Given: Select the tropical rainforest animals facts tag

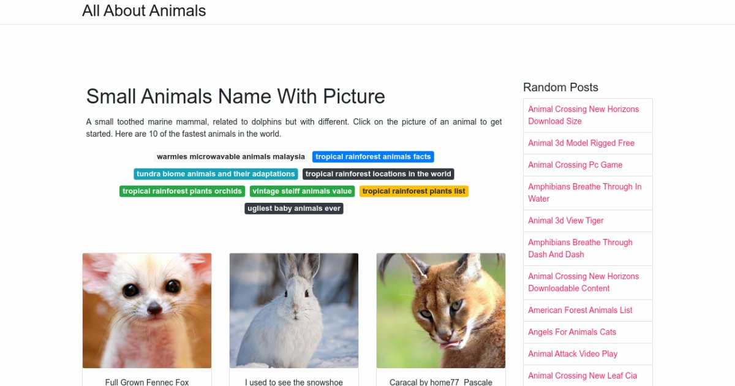Looking at the screenshot, I should click(373, 157).
